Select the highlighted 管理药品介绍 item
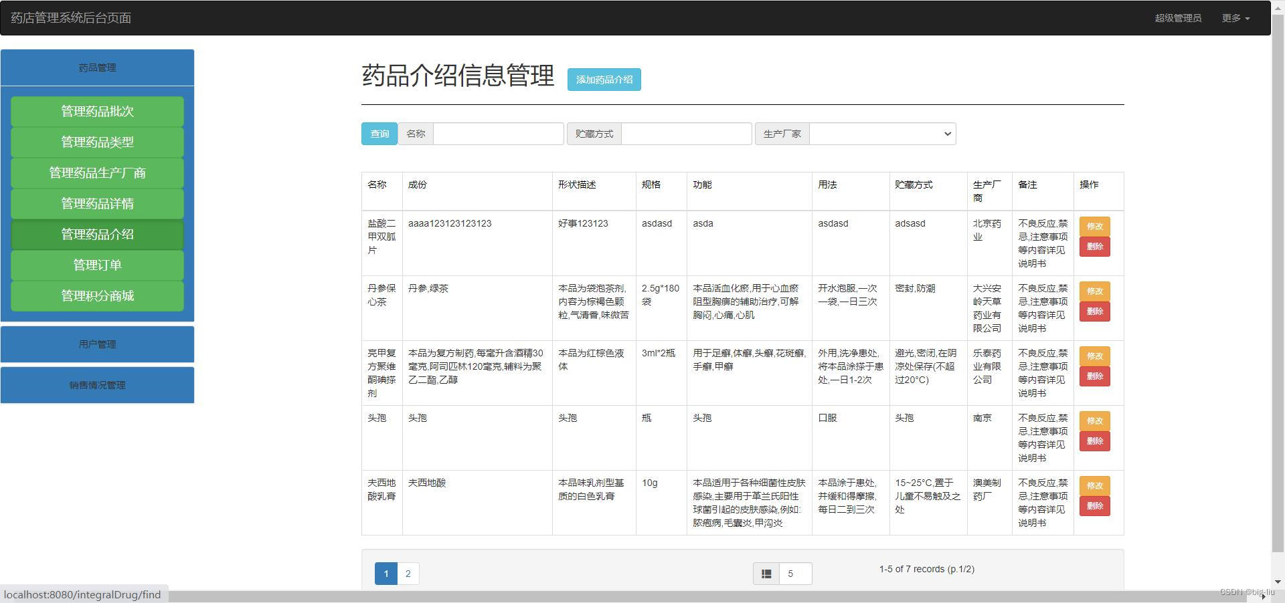The image size is (1285, 603). pos(97,234)
